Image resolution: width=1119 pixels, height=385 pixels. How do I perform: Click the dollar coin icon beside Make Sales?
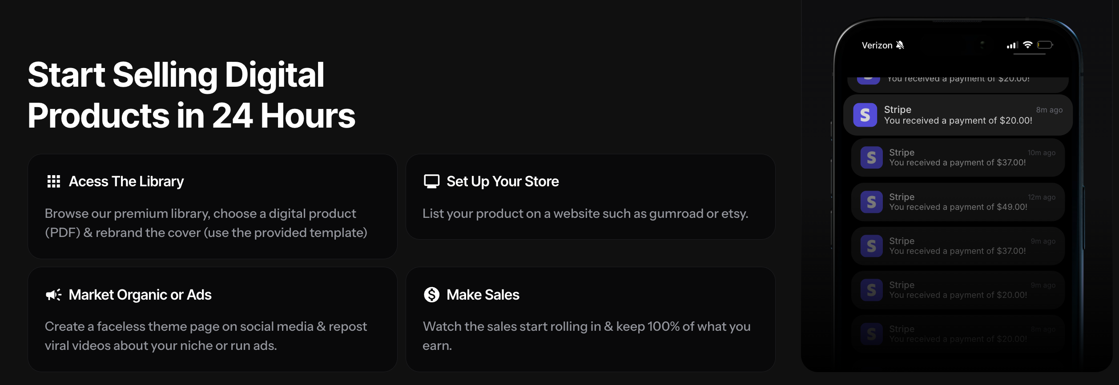point(431,294)
